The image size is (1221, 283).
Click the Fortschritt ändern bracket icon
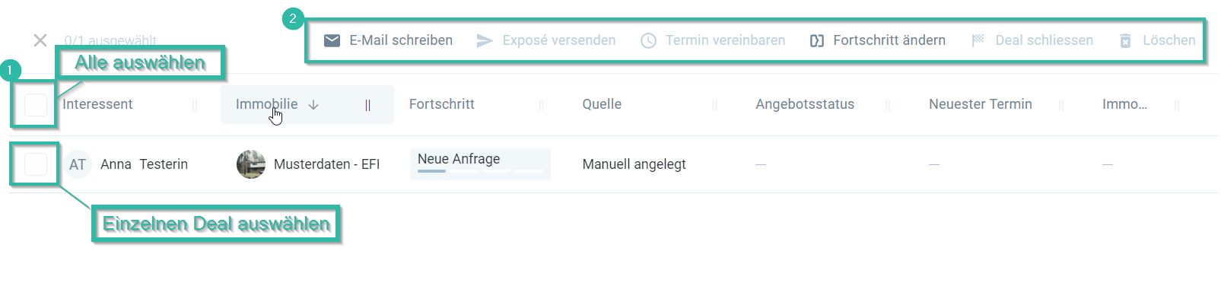(x=817, y=40)
